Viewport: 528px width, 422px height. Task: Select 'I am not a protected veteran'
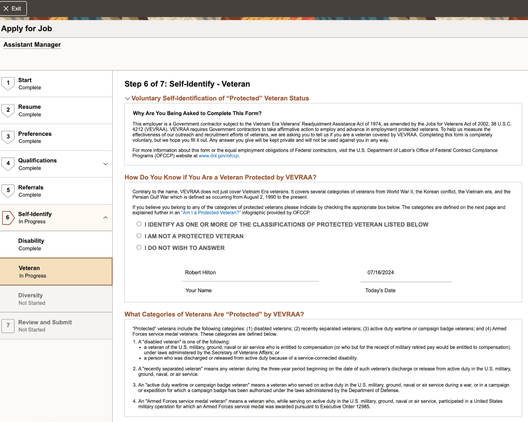pyautogui.click(x=139, y=236)
